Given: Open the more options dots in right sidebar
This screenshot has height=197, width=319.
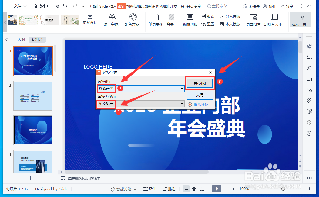Looking at the screenshot, I should tap(309, 178).
